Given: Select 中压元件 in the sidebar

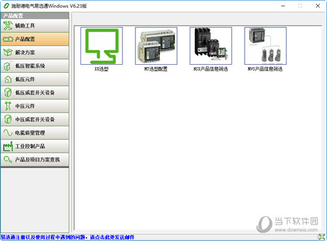Looking at the screenshot, I should (x=35, y=106).
